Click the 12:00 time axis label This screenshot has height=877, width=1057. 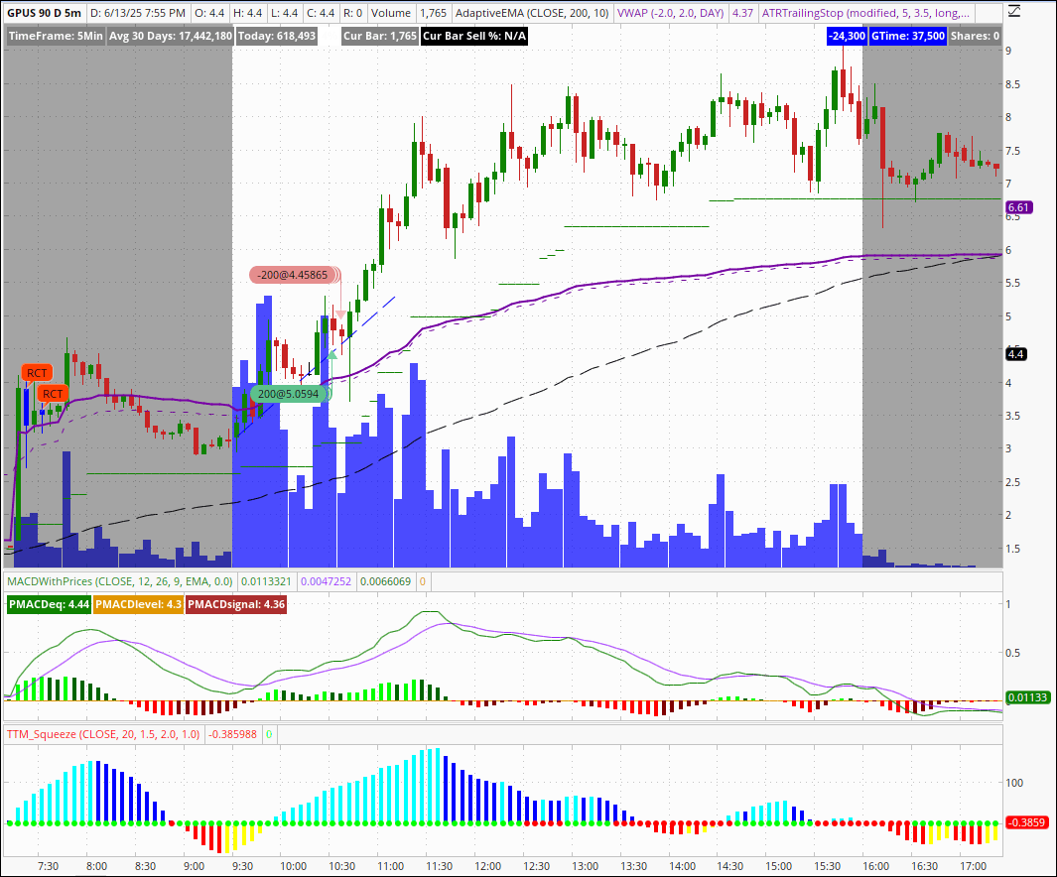(487, 866)
